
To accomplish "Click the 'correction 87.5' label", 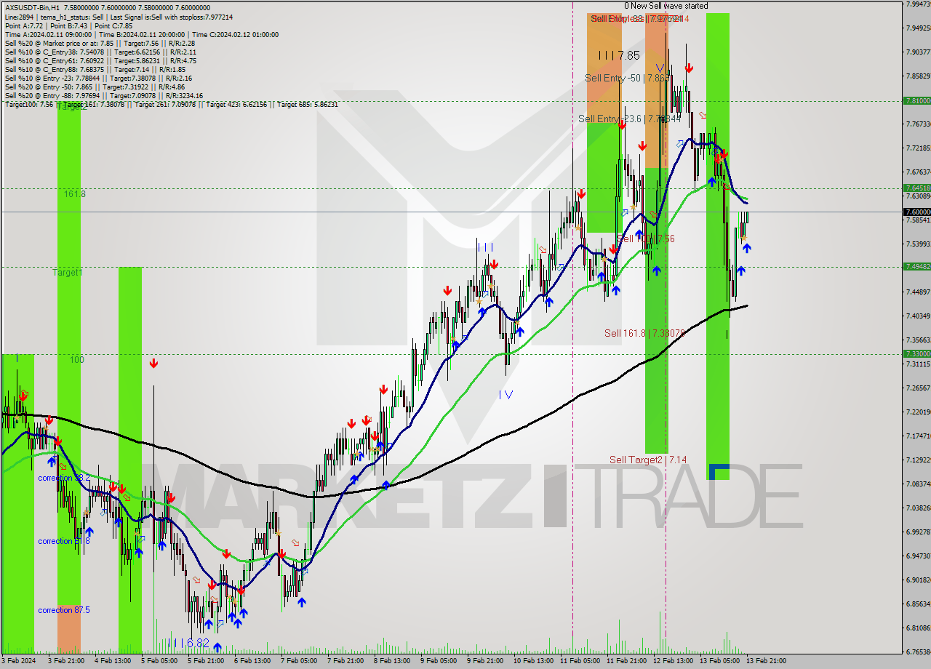I will (64, 610).
